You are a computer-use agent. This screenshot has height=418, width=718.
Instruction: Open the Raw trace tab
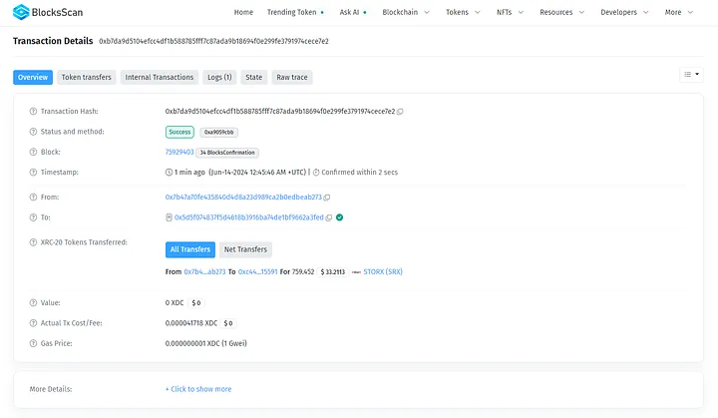(x=292, y=77)
